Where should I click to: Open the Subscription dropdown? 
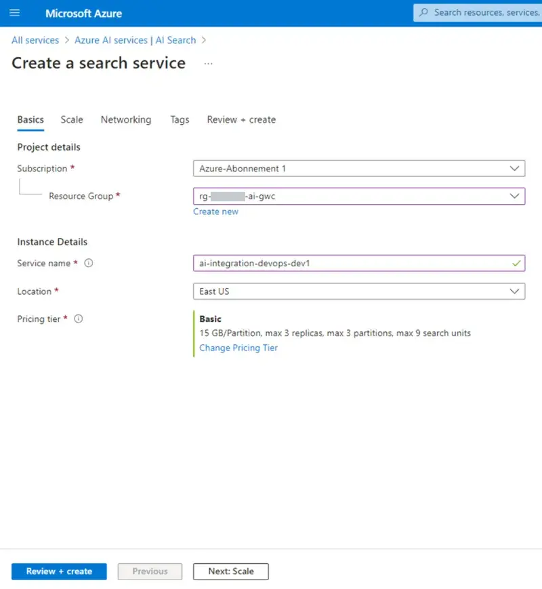[x=359, y=169]
